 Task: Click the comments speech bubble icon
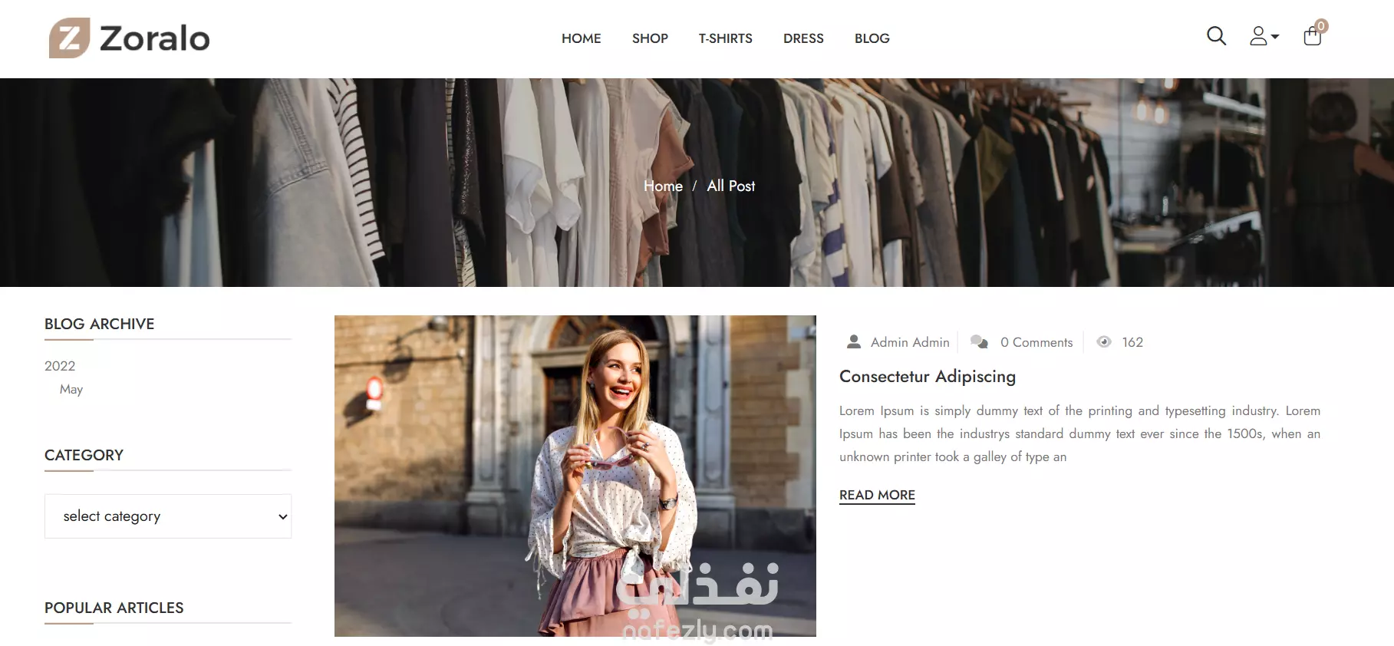[979, 342]
